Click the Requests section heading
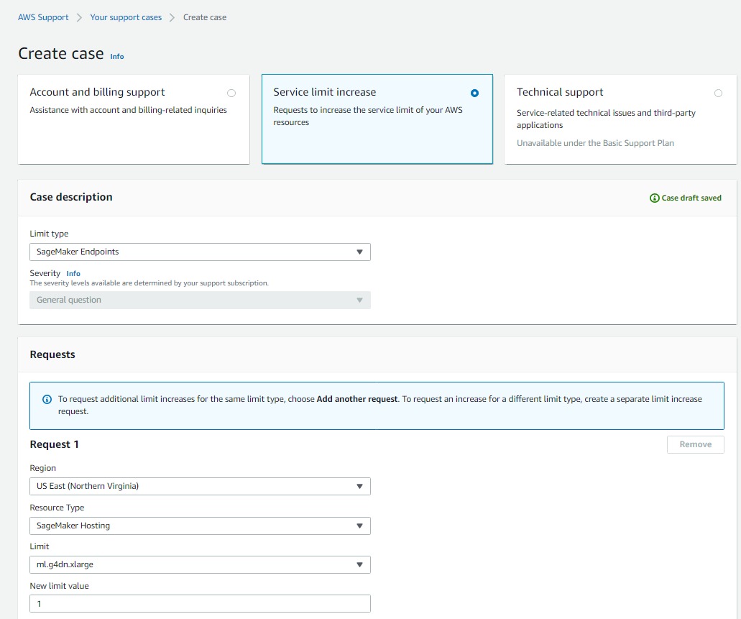741x619 pixels. [x=52, y=354]
